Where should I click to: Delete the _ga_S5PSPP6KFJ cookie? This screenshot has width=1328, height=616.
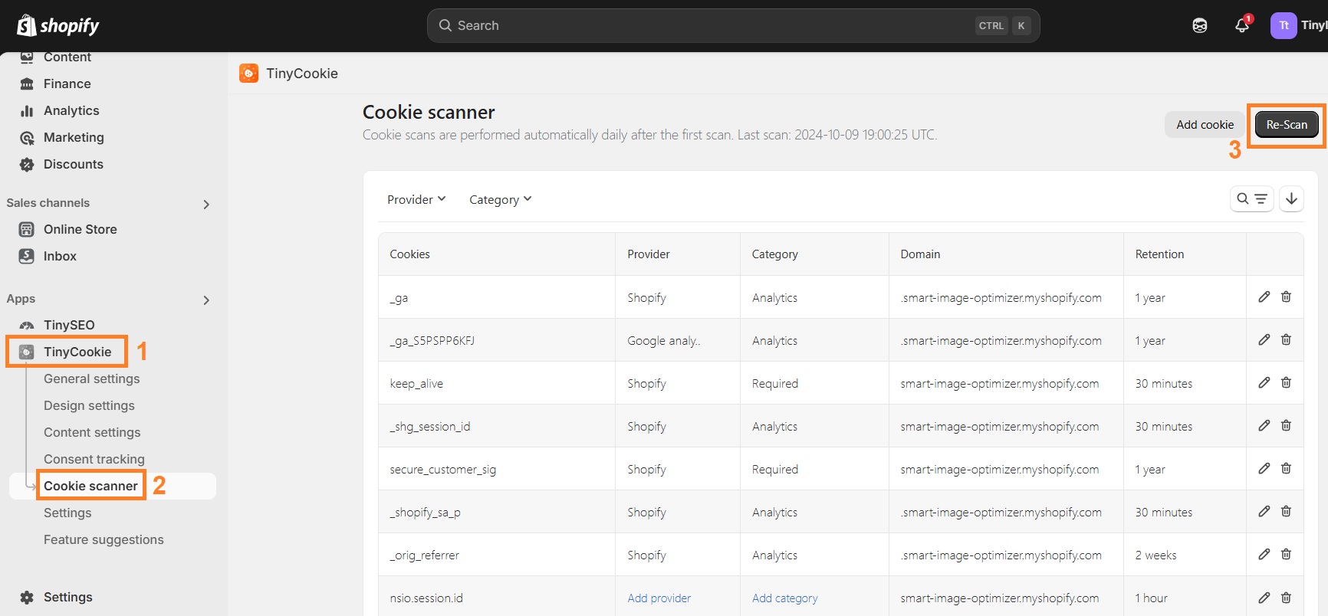click(1286, 339)
